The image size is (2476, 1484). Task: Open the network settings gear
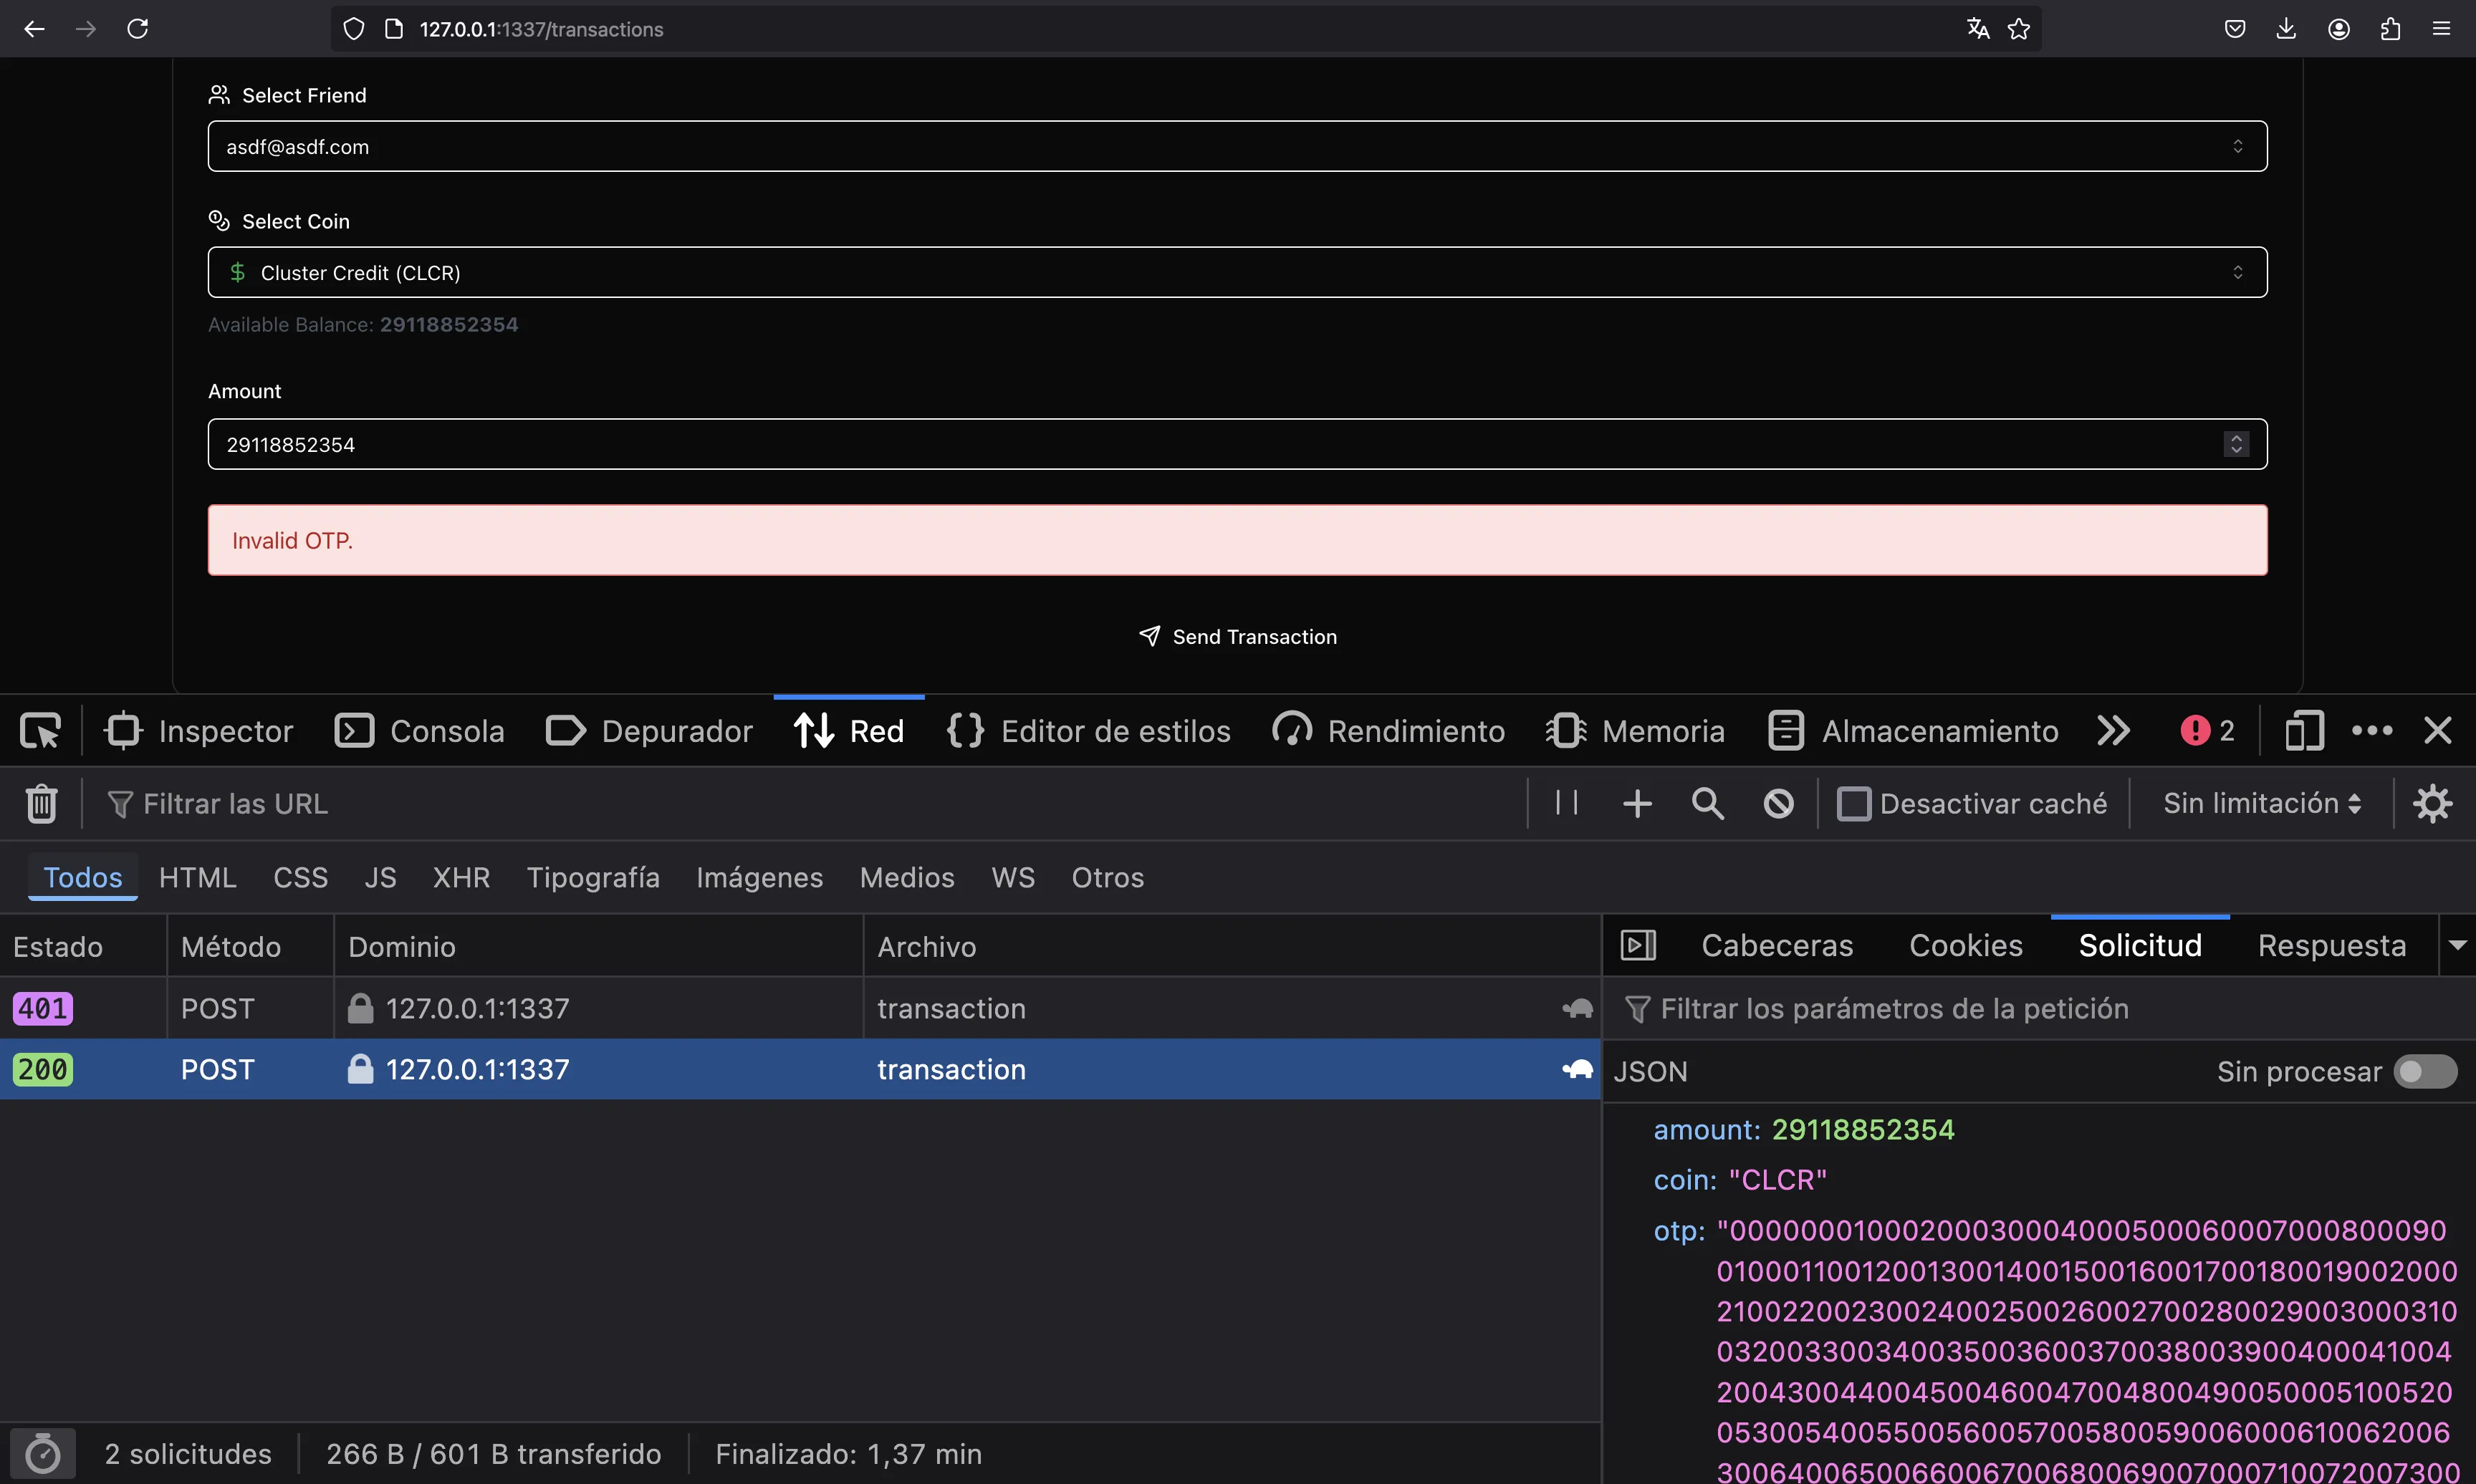2433,804
